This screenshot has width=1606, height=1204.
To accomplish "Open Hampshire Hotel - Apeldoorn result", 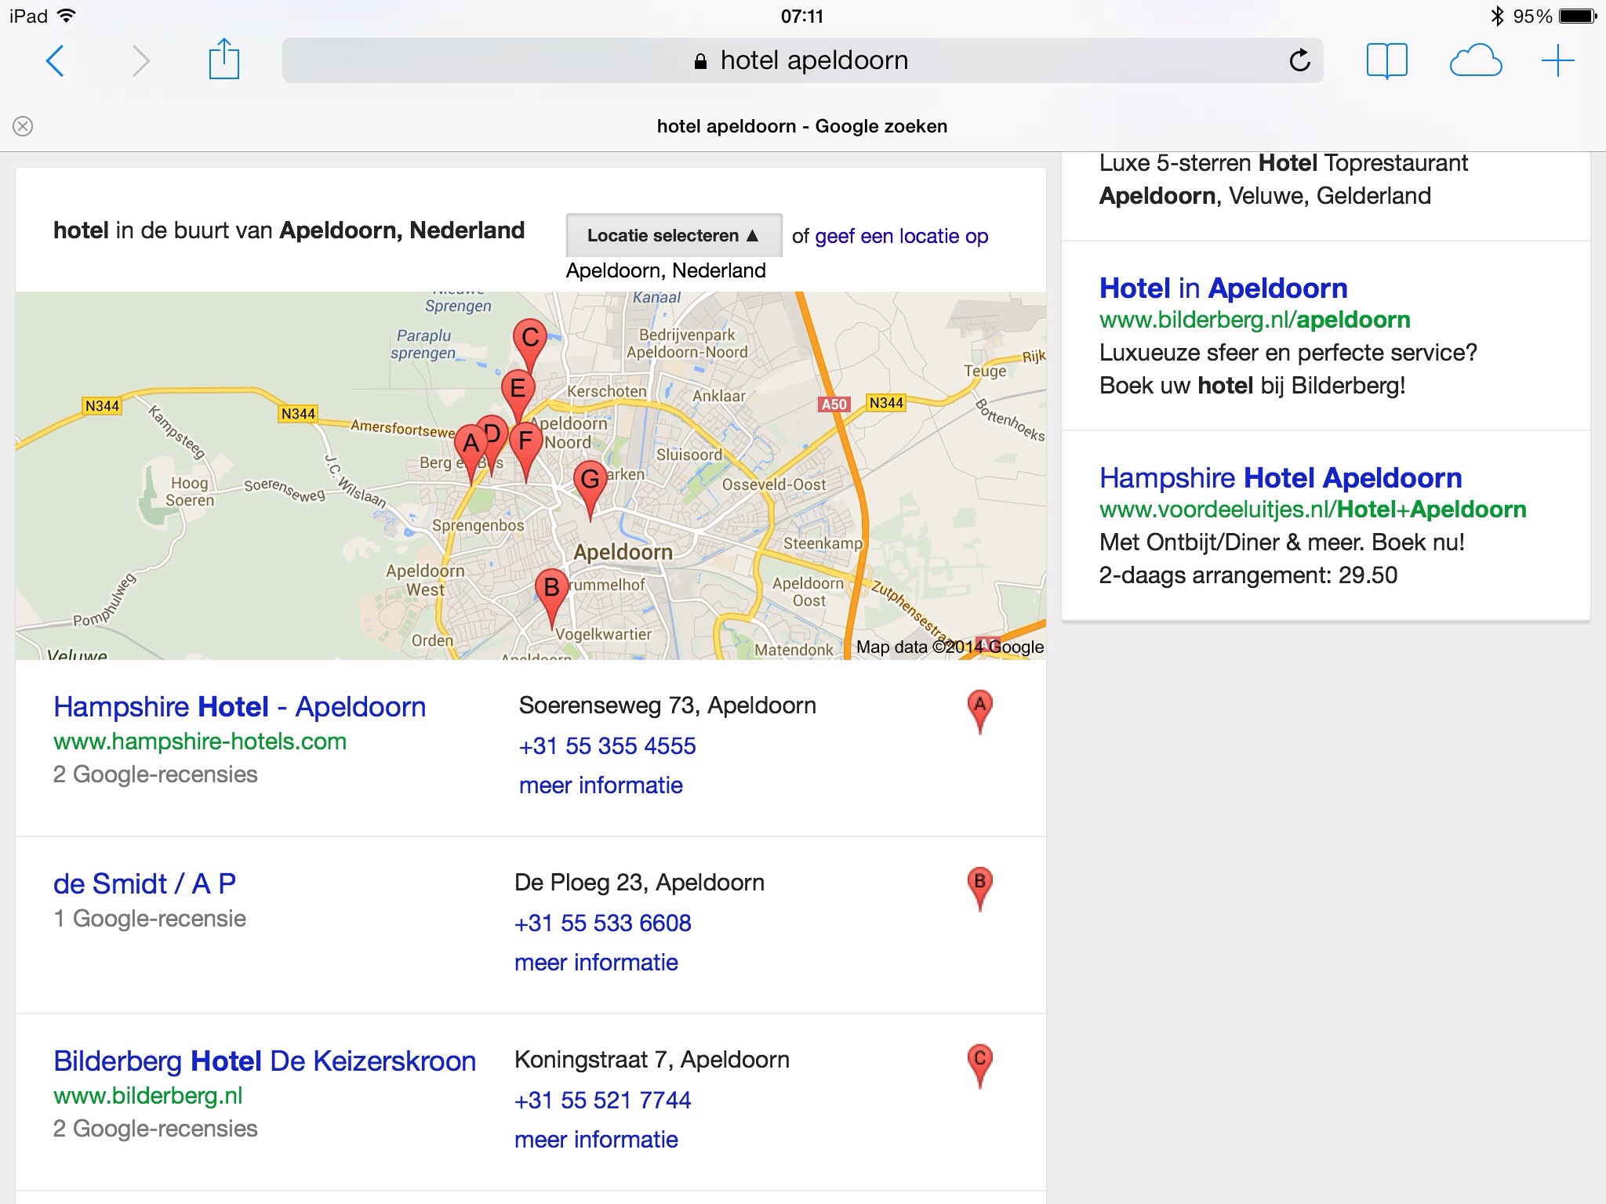I will 239,707.
